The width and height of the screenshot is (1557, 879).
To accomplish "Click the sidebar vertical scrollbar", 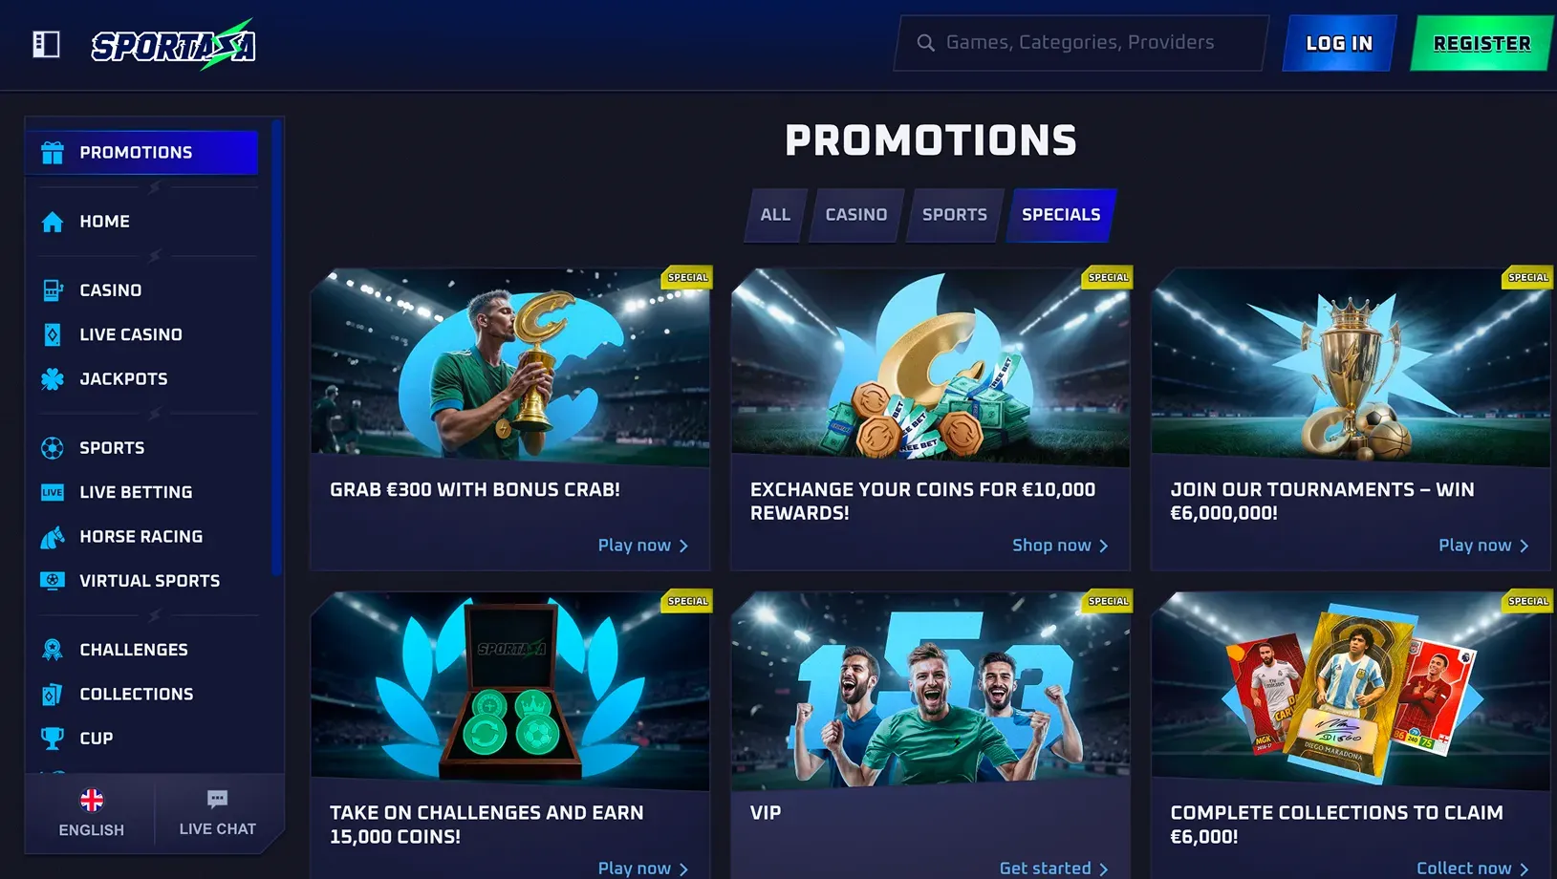I will point(276,348).
